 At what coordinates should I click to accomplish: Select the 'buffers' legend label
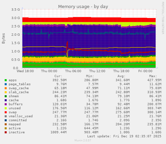[x=16, y=104]
